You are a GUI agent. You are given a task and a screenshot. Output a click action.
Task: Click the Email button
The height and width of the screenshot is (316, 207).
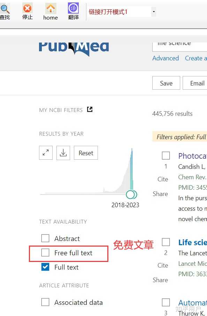(197, 83)
